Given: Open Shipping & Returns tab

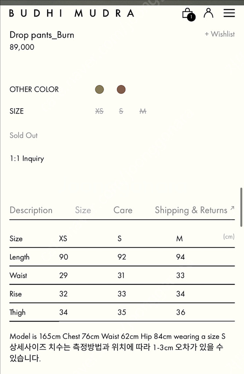Looking at the screenshot, I should pyautogui.click(x=191, y=210).
